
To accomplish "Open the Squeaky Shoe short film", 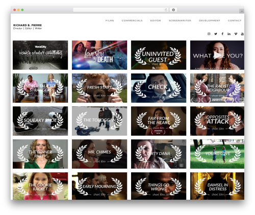I will pyautogui.click(x=40, y=121).
